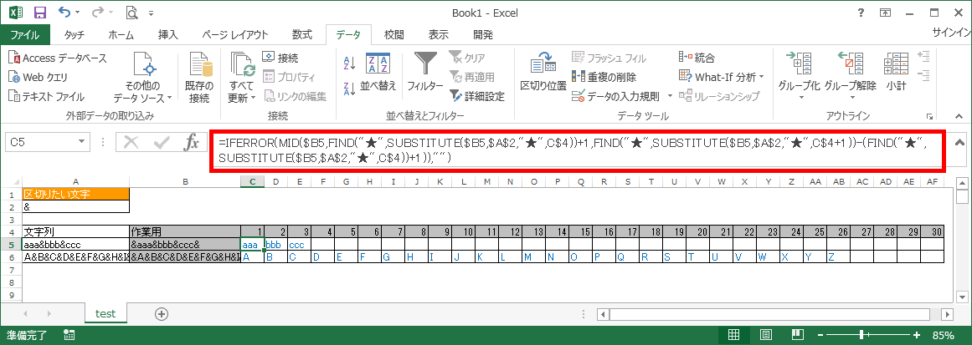Click Web クエリ import button
The width and height of the screenshot is (972, 345).
39,78
